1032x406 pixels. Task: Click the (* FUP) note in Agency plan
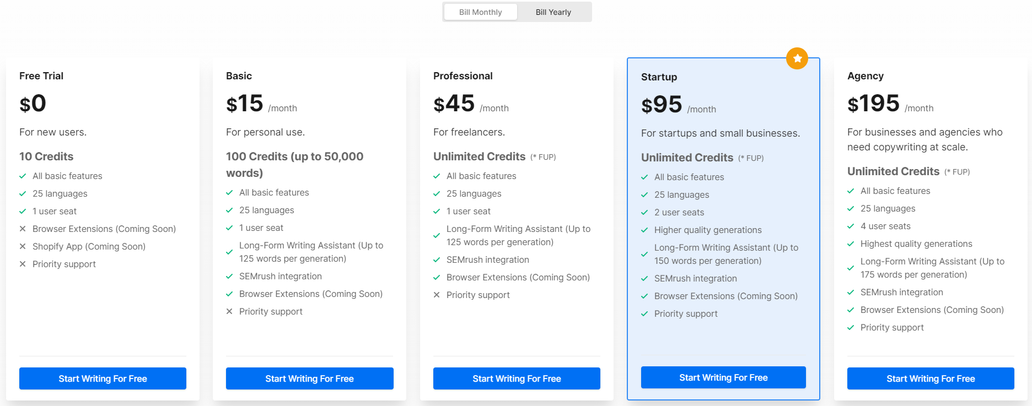957,172
